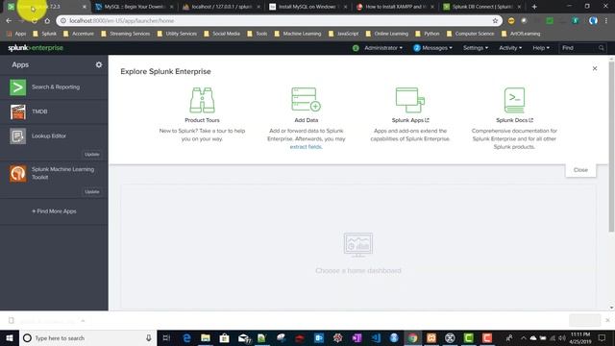Show hidden system tray icons
This screenshot has height=346, width=615.
(x=523, y=337)
